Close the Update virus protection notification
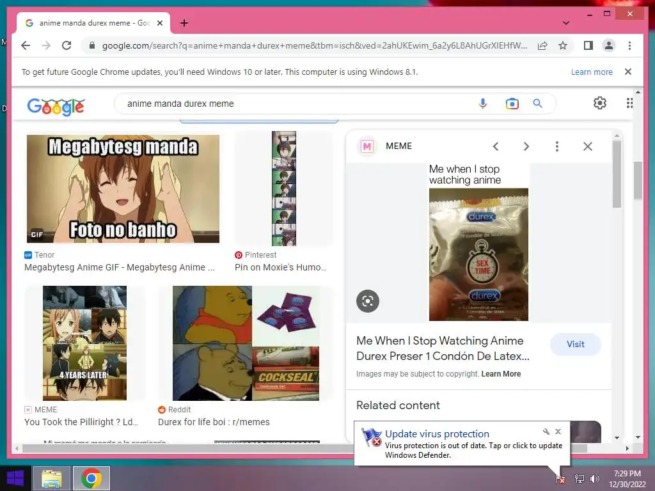Image resolution: width=655 pixels, height=491 pixels. (558, 432)
